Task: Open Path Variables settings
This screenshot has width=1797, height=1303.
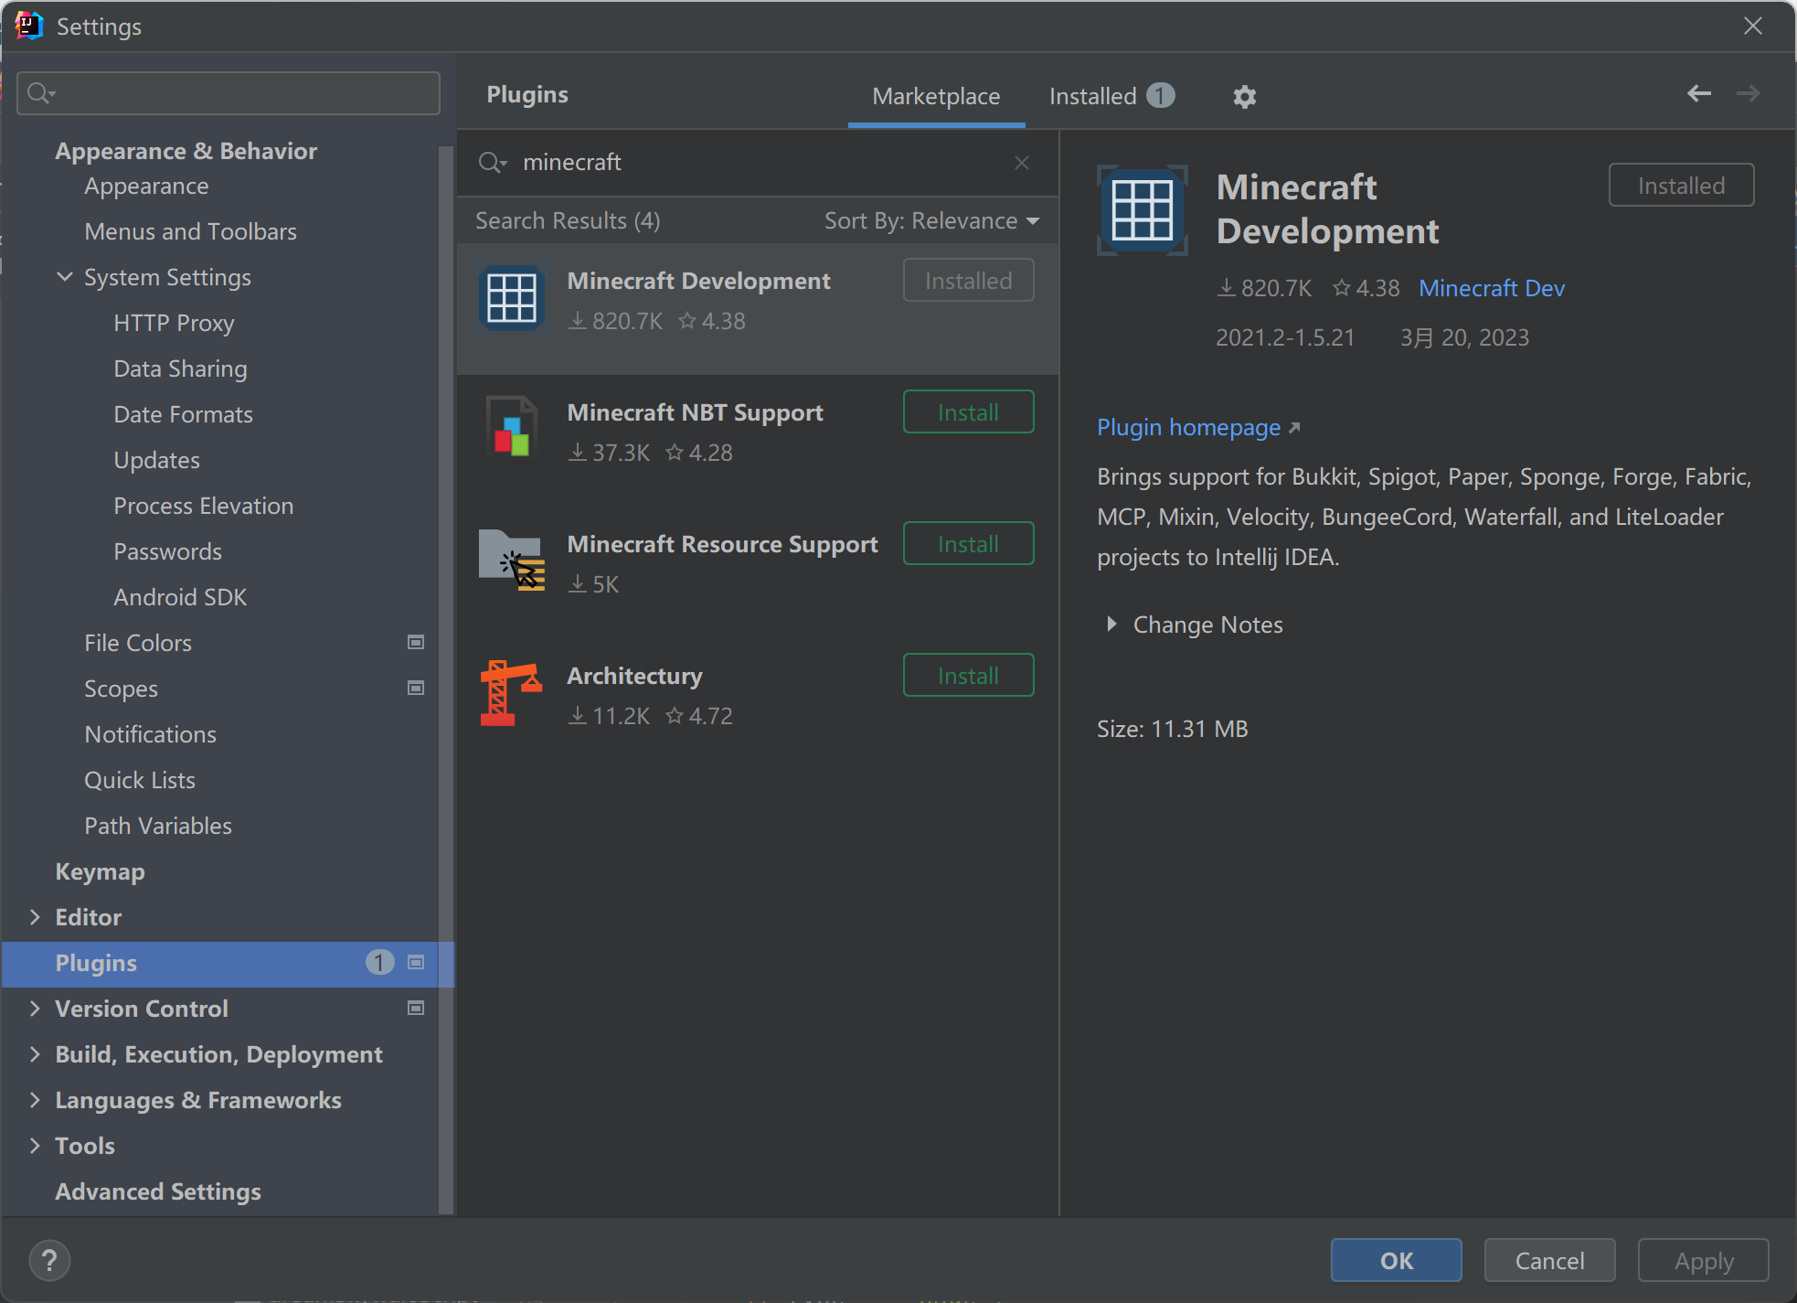Action: click(x=158, y=826)
